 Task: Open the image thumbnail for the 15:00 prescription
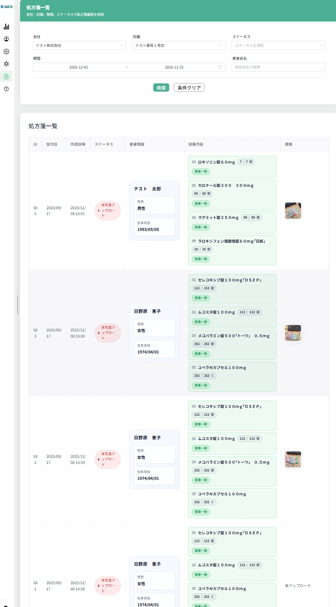pyautogui.click(x=293, y=333)
